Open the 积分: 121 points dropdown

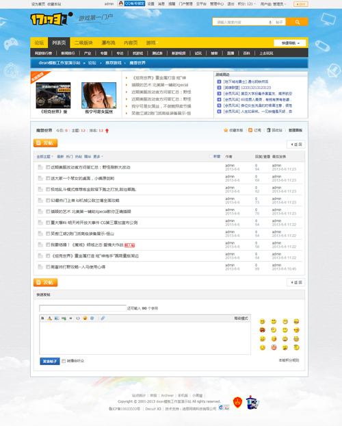pyautogui.click(x=246, y=4)
